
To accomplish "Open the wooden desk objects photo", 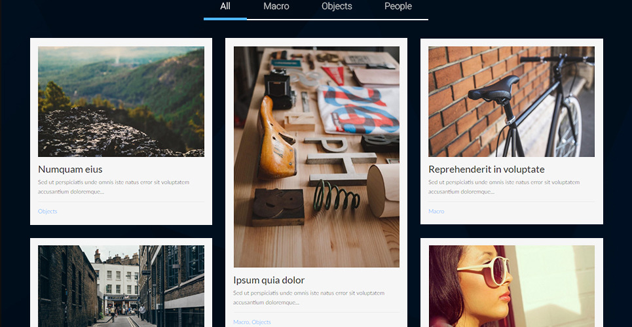I will [x=316, y=157].
